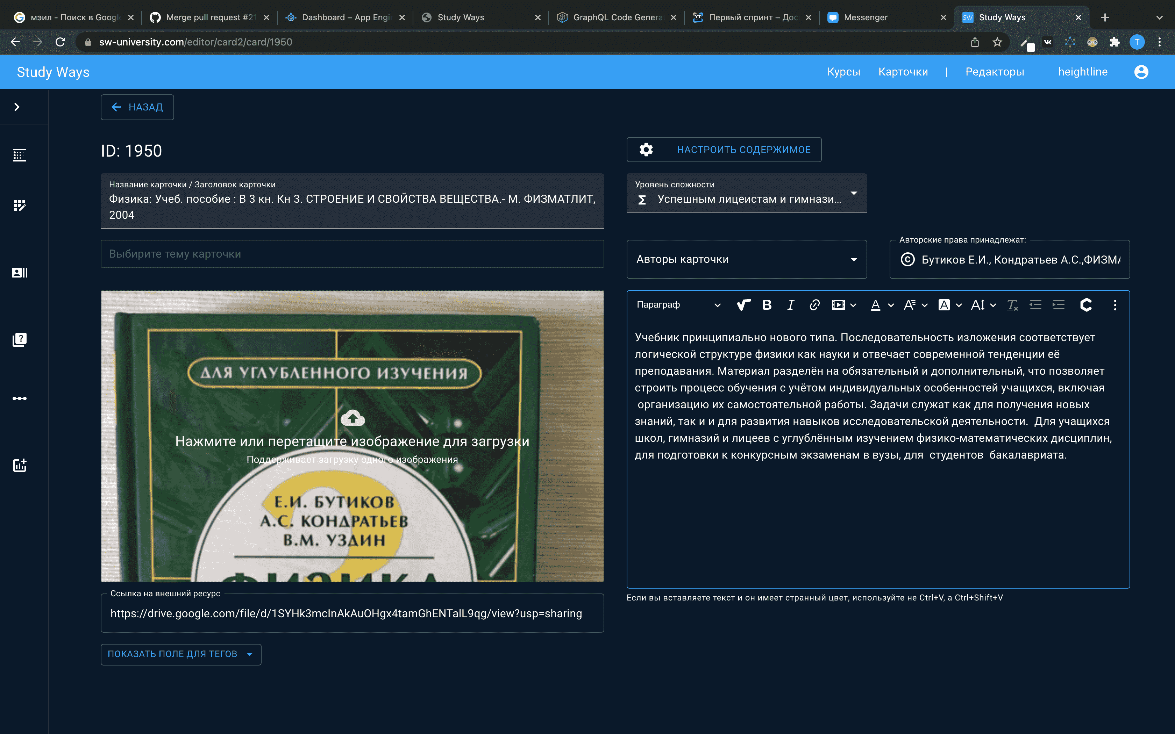Open Курсы in the top navigation
This screenshot has width=1175, height=734.
point(843,72)
